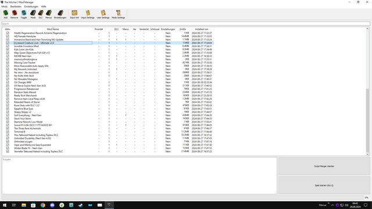Click the scroll-down arrow of mod list
Image resolution: width=372 pixels, height=209 pixels.
point(367,154)
